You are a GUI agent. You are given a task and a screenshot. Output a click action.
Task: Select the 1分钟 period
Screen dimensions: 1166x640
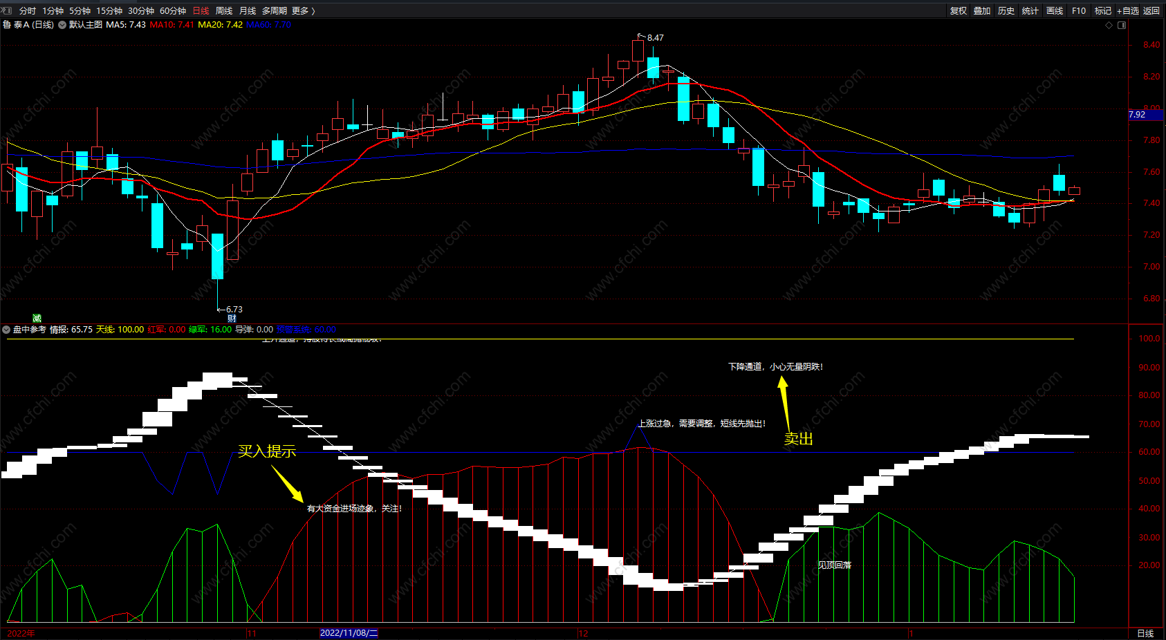(x=53, y=10)
